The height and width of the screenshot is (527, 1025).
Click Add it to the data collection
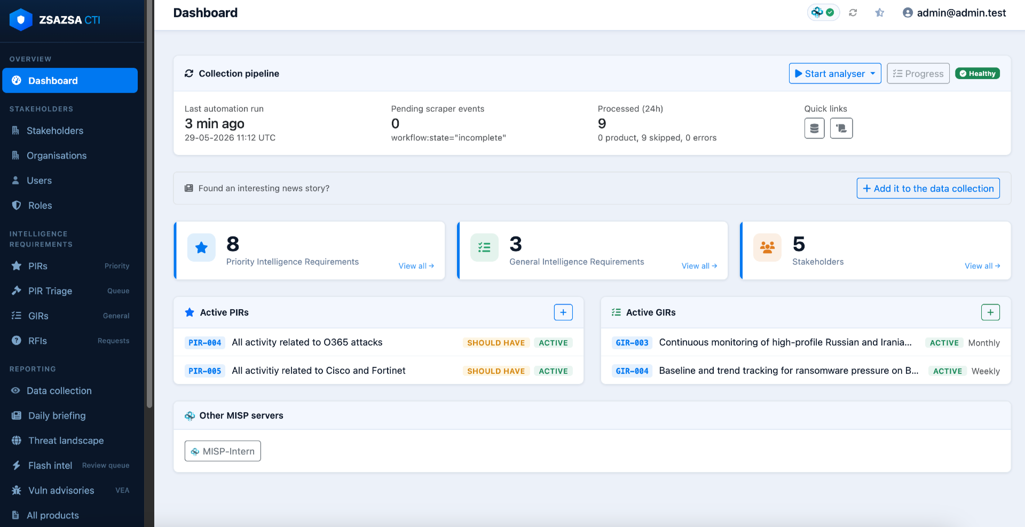[x=928, y=188]
